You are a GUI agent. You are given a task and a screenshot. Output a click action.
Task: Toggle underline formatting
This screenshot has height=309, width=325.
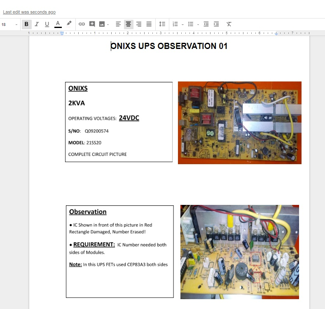tap(47, 24)
